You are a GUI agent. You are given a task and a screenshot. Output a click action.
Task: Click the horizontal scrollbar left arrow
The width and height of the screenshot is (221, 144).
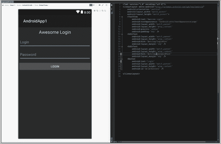pyautogui.click(x=120, y=142)
